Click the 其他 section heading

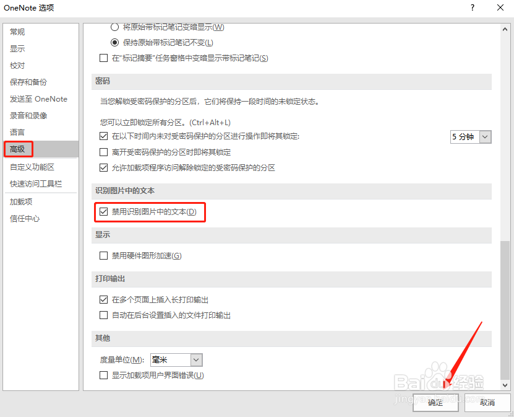pos(103,338)
